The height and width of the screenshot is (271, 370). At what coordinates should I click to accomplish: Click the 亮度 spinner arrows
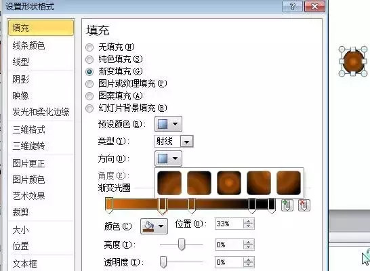pos(248,245)
